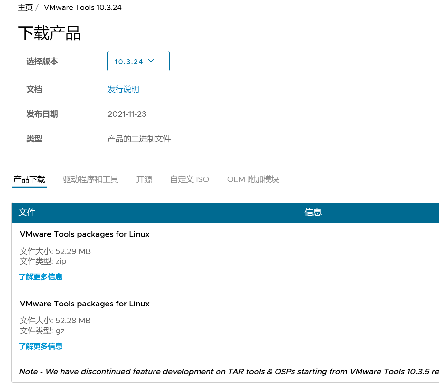The height and width of the screenshot is (390, 439).
Task: Click the 发布日期 label
Action: [x=42, y=114]
